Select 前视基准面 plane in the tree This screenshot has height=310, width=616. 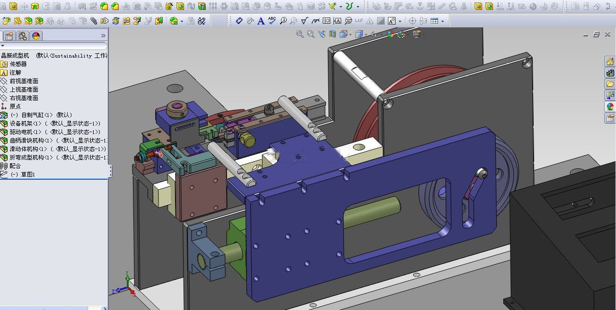point(24,81)
